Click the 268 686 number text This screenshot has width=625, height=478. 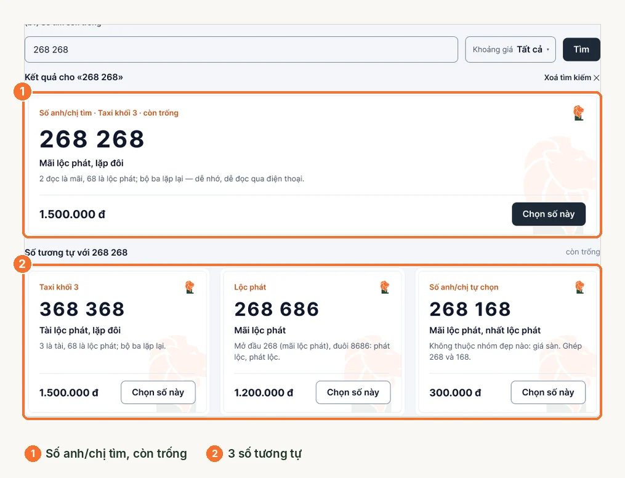click(x=276, y=309)
